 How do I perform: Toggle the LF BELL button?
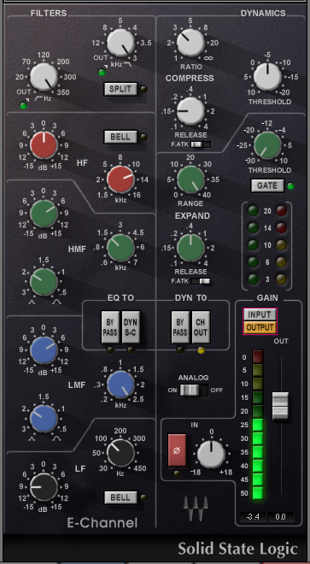(x=120, y=498)
